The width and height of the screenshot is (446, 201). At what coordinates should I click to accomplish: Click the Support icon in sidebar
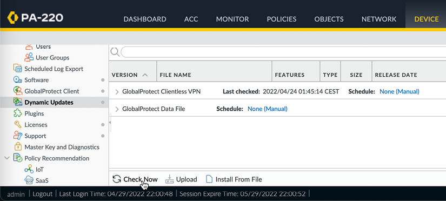[18, 136]
